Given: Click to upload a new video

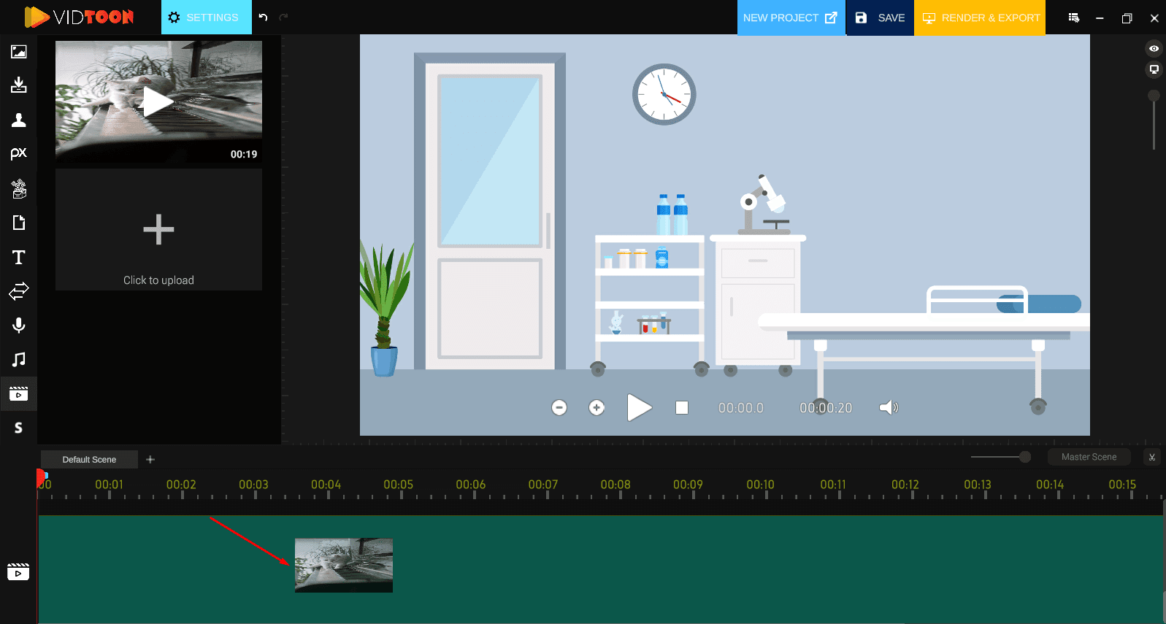Looking at the screenshot, I should [158, 230].
